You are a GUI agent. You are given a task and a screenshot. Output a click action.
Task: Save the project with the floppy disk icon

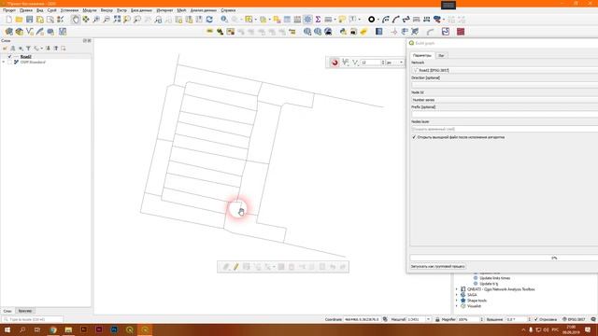tap(29, 20)
